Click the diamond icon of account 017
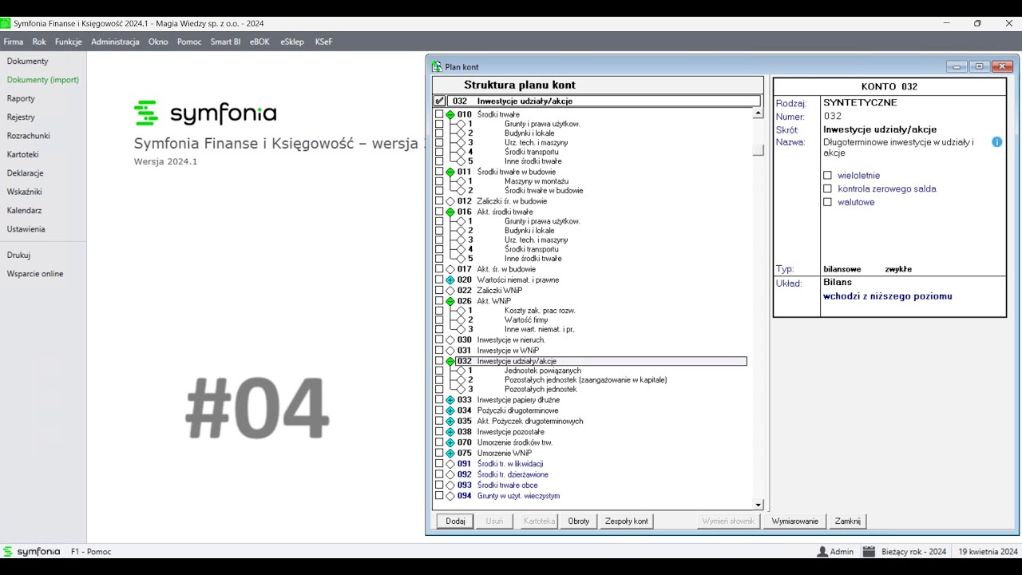This screenshot has width=1022, height=575. click(x=450, y=270)
